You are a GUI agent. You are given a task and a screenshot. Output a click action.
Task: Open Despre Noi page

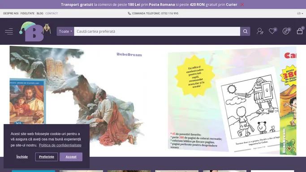pos(11,13)
